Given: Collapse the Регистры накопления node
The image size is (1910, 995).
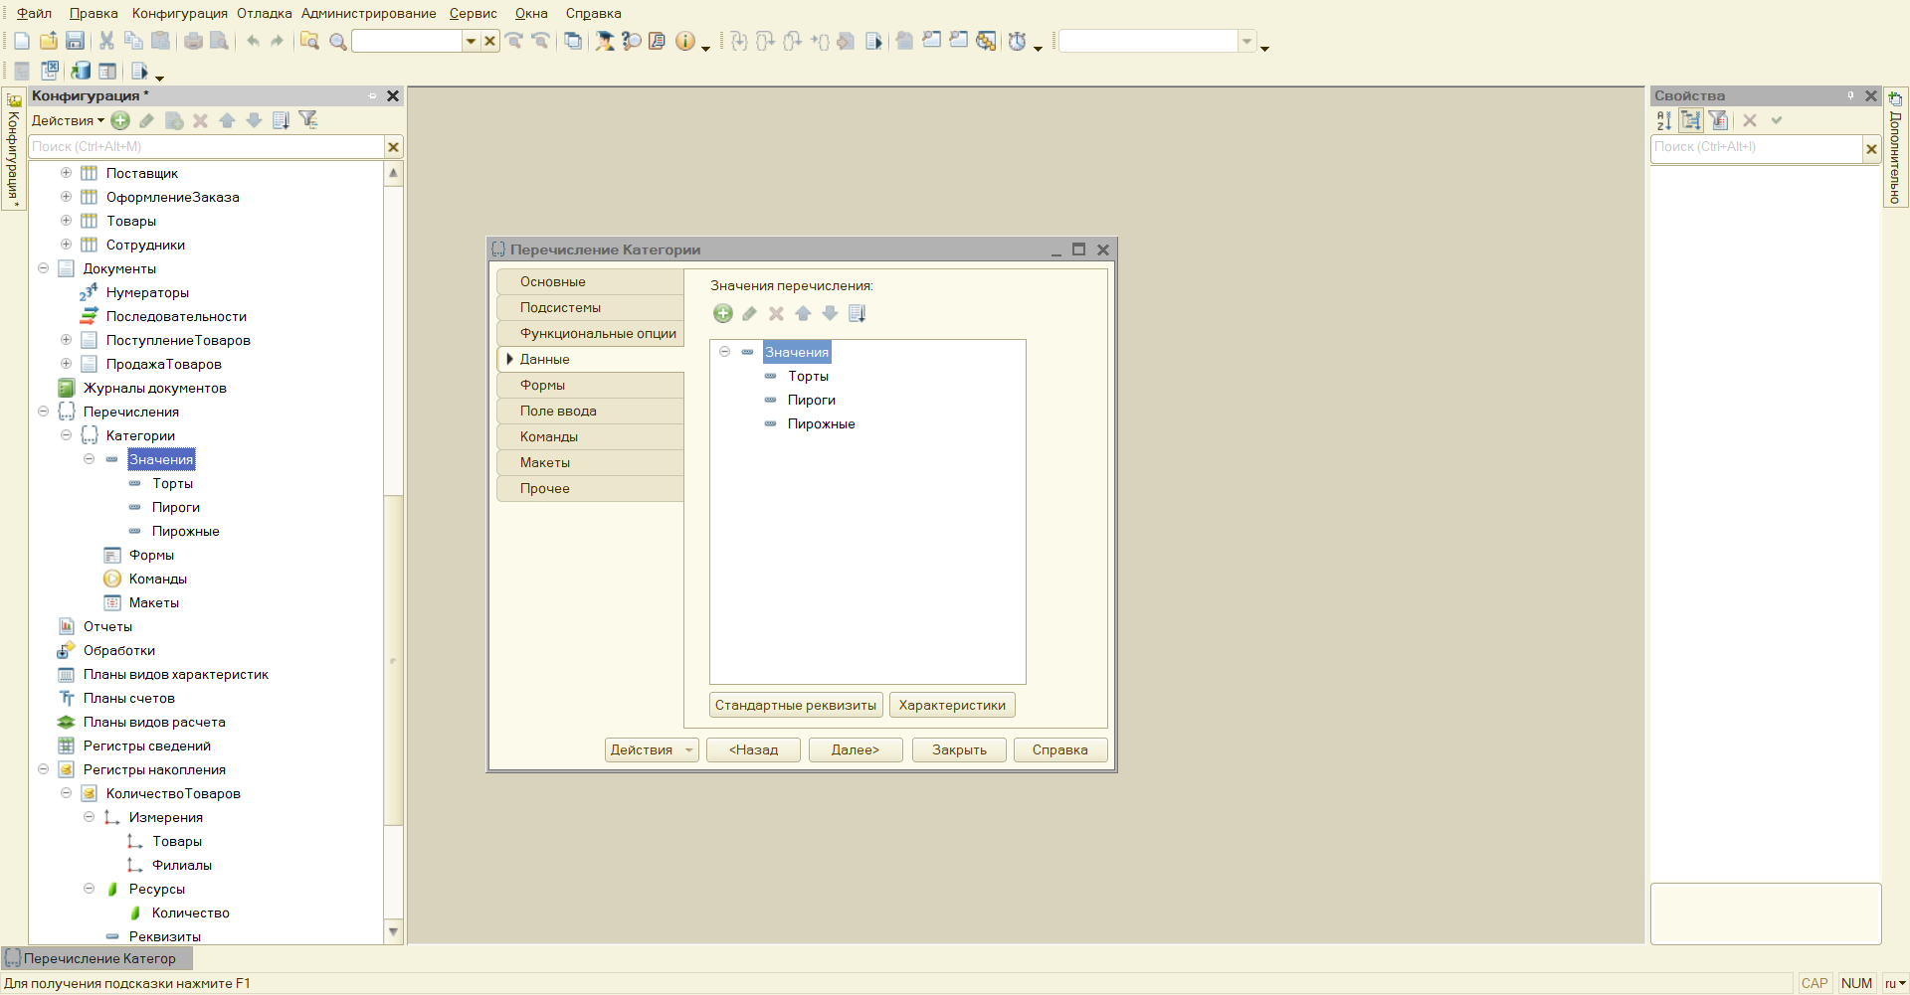Looking at the screenshot, I should 43,769.
